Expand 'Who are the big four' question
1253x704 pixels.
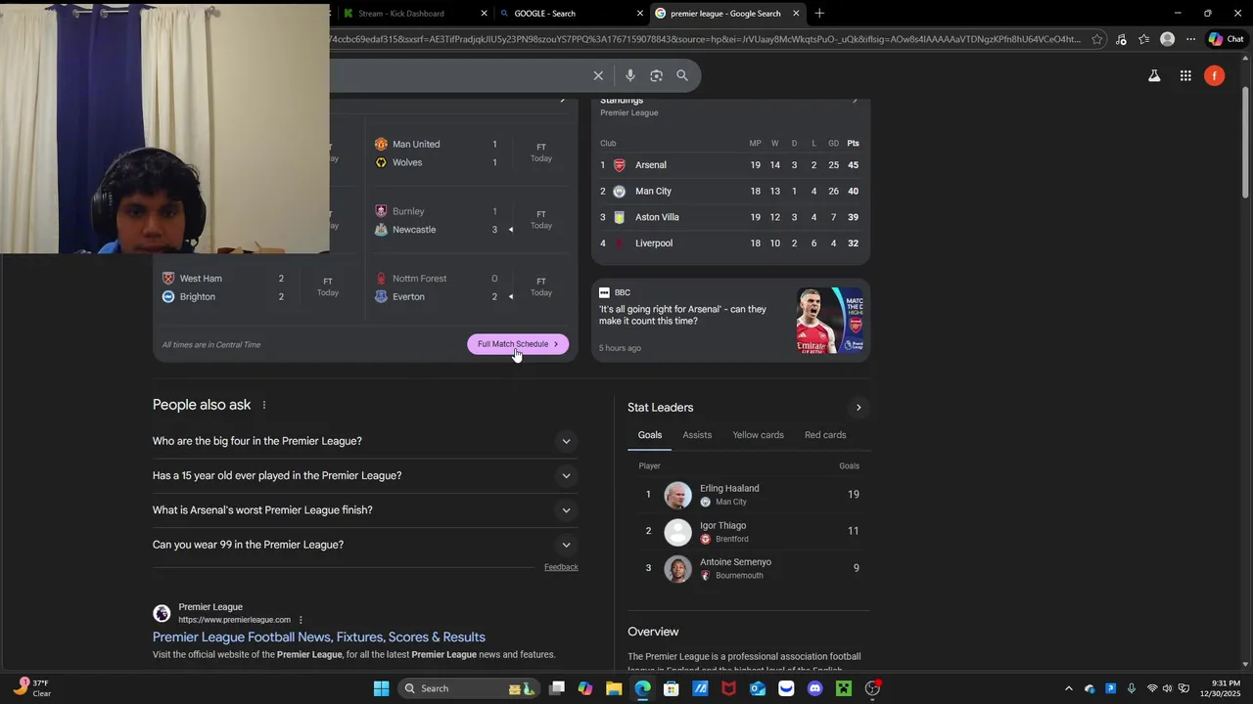click(x=365, y=441)
